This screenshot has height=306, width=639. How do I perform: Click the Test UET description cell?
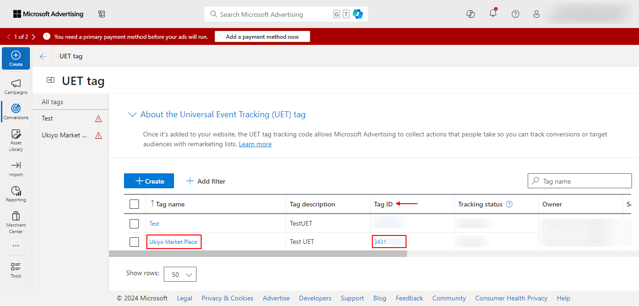click(302, 242)
